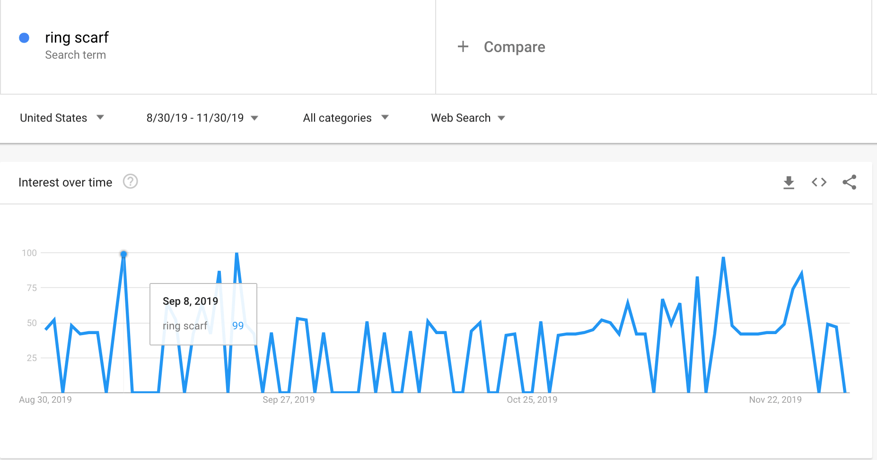Share the interest over time chart
Screen dimensions: 877x460
pyautogui.click(x=849, y=182)
